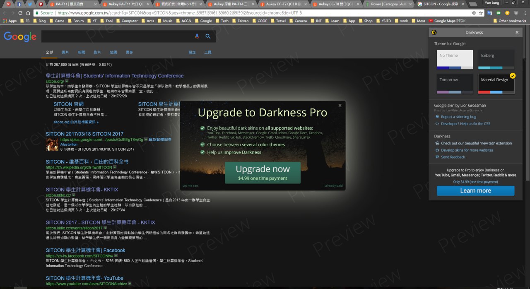Click the browser home icon
530x289 pixels.
28,13
